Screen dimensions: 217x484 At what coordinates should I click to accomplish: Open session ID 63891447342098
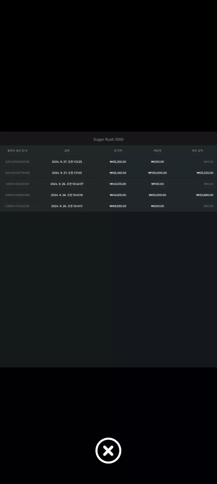17,206
